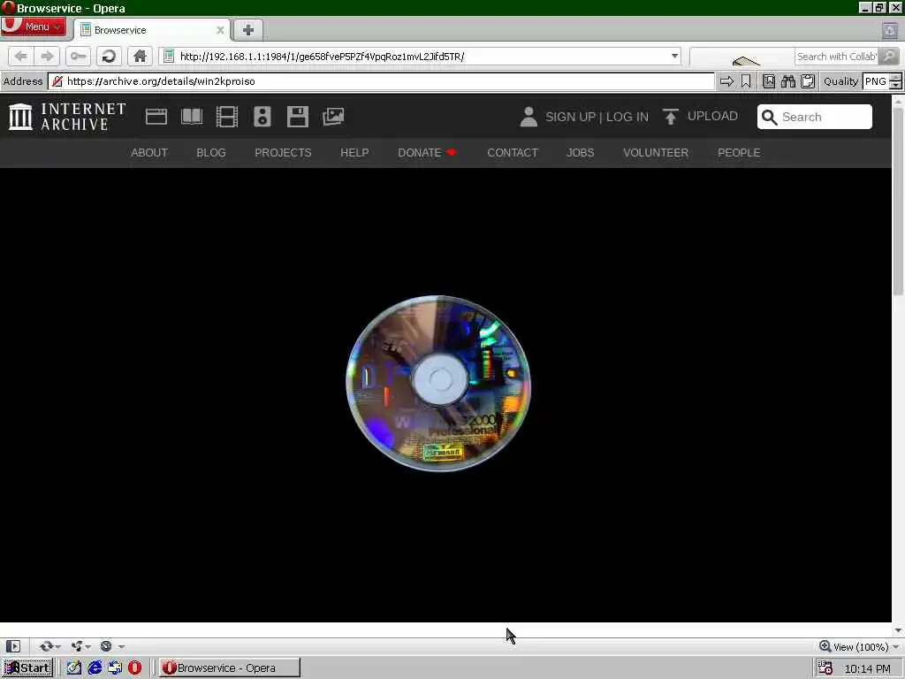This screenshot has width=905, height=679.
Task: Open the PEOPLE menu item
Action: click(739, 153)
